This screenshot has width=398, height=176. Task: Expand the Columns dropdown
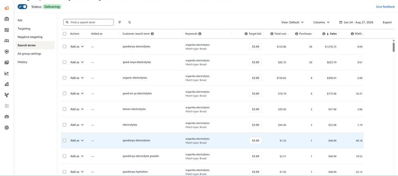pyautogui.click(x=321, y=22)
